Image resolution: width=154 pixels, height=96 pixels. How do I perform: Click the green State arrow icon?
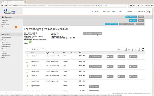[x=30, y=42]
